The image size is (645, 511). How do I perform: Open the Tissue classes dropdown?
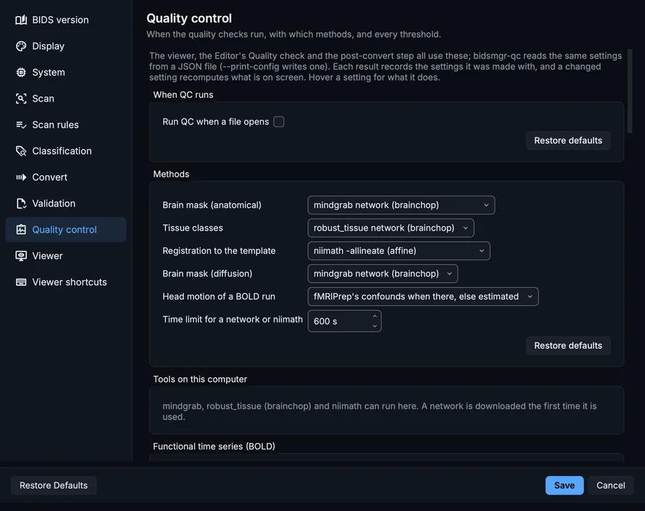[391, 228]
